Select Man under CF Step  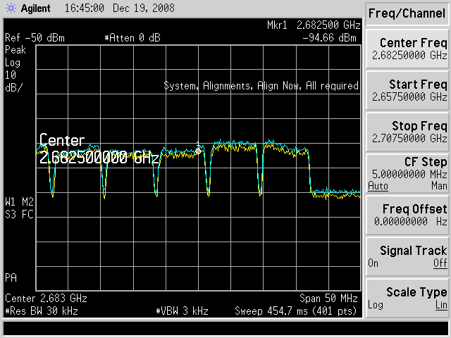[x=439, y=186]
